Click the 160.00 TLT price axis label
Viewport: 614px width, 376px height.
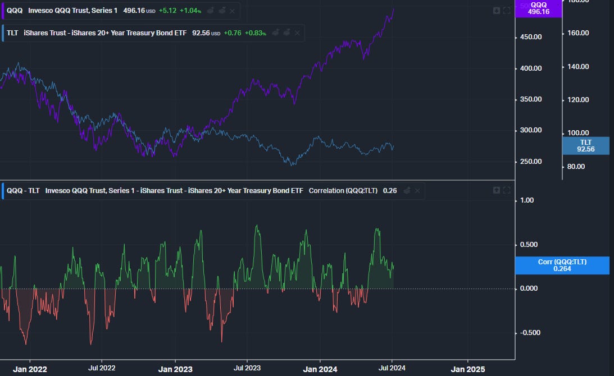click(578, 33)
